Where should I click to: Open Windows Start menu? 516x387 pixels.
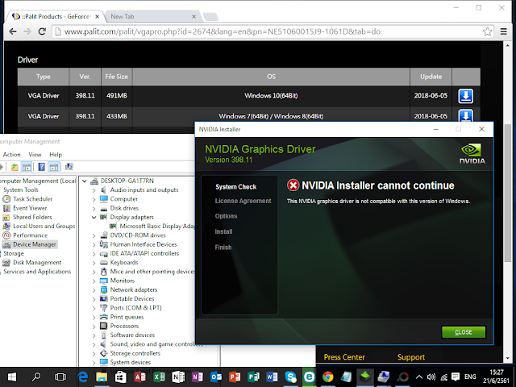[12, 377]
